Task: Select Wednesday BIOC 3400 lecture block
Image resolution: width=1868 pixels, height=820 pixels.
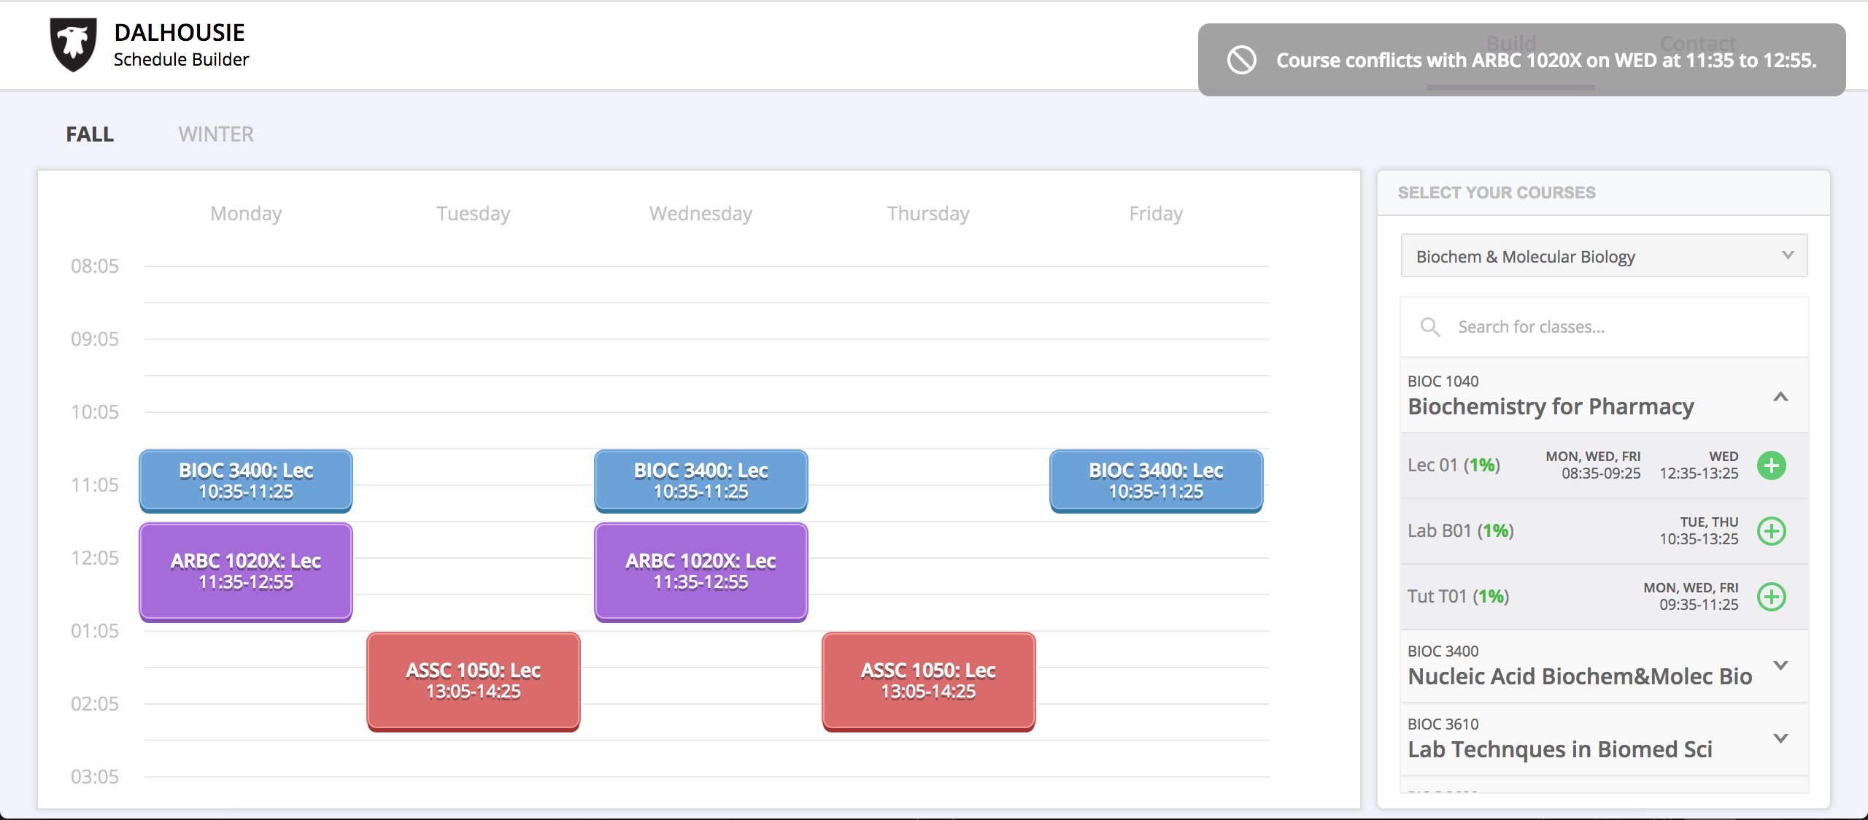Action: pyautogui.click(x=700, y=481)
